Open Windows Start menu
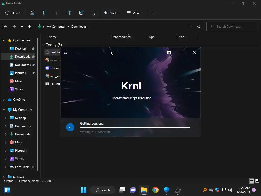The image size is (261, 196). 83,190
